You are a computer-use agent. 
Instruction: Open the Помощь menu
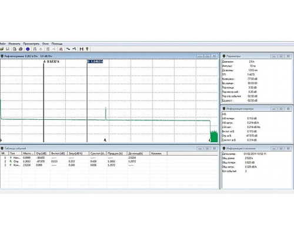coord(57,43)
